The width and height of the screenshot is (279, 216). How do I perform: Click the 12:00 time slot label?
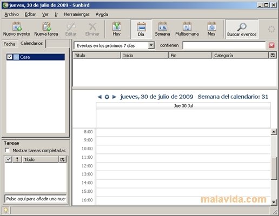[x=87, y=166]
